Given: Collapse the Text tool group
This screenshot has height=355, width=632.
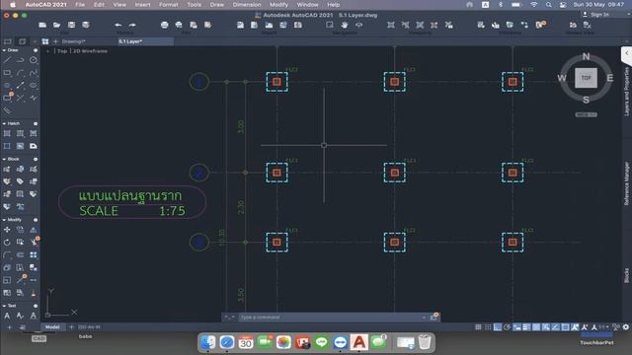Looking at the screenshot, I should click(x=4, y=306).
